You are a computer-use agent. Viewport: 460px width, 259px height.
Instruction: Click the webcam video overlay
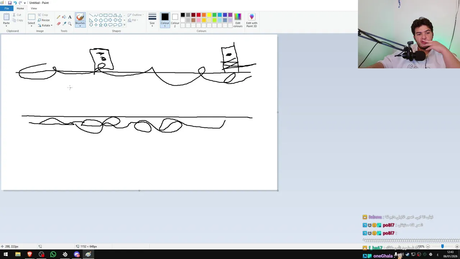[x=409, y=34]
